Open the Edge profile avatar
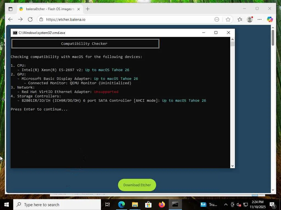Screen dimensions: 281x210 pyautogui.click(x=250, y=19)
